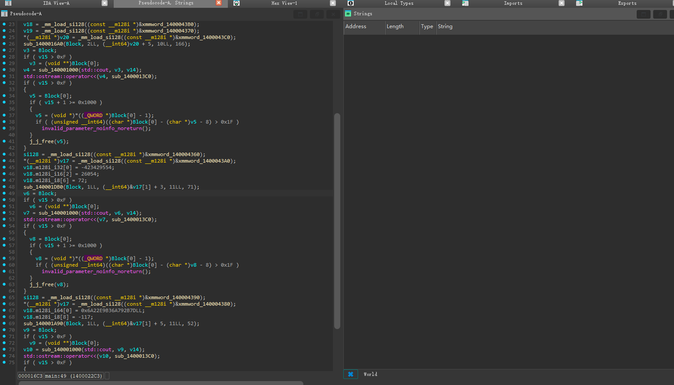Screen dimensions: 674x385
Task: Sort strings by Type column
Action: pos(427,27)
